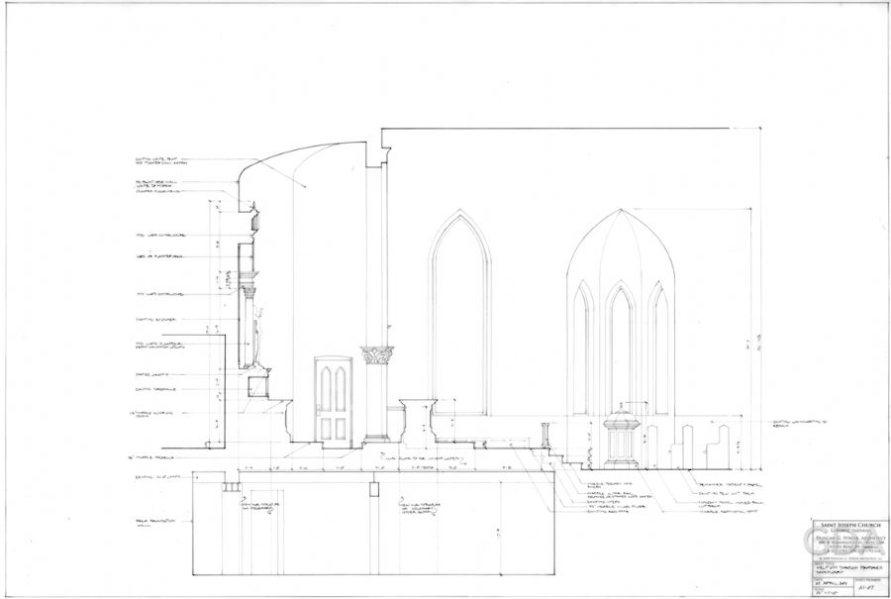The image size is (891, 599).
Task: Click the 'Duncan G. Stroik, Architect' line
Action: (x=850, y=539)
